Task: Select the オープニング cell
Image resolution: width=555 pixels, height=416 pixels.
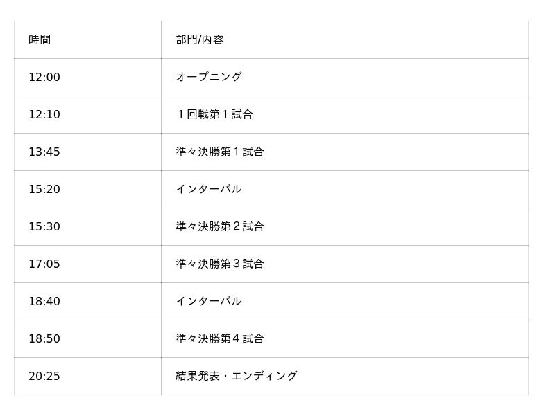Action: (x=209, y=78)
